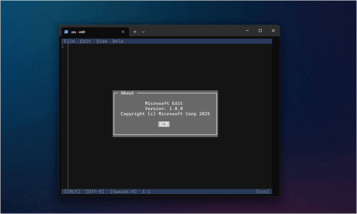Click the 1:1 cursor position indicator
The height and width of the screenshot is (214, 357).
click(146, 192)
